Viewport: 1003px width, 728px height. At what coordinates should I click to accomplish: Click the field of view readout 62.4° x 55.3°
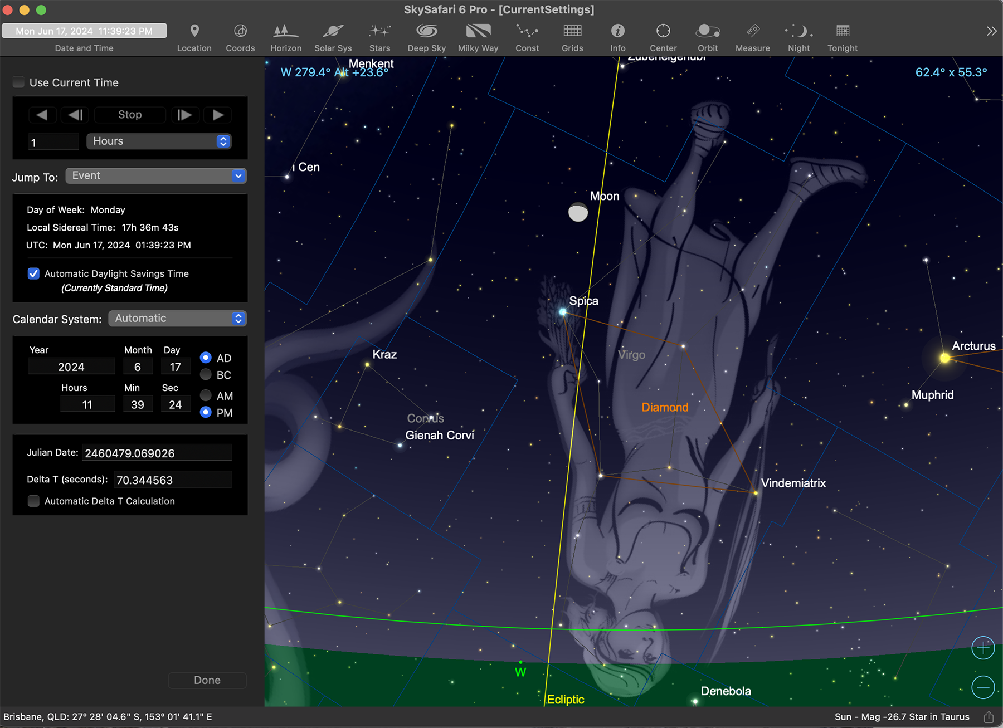click(x=951, y=72)
